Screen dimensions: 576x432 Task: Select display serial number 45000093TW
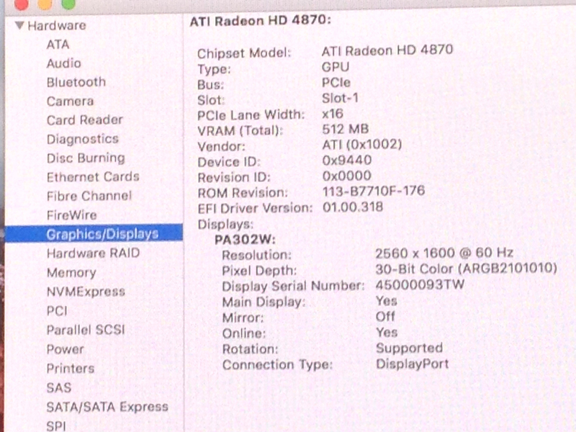pos(420,284)
